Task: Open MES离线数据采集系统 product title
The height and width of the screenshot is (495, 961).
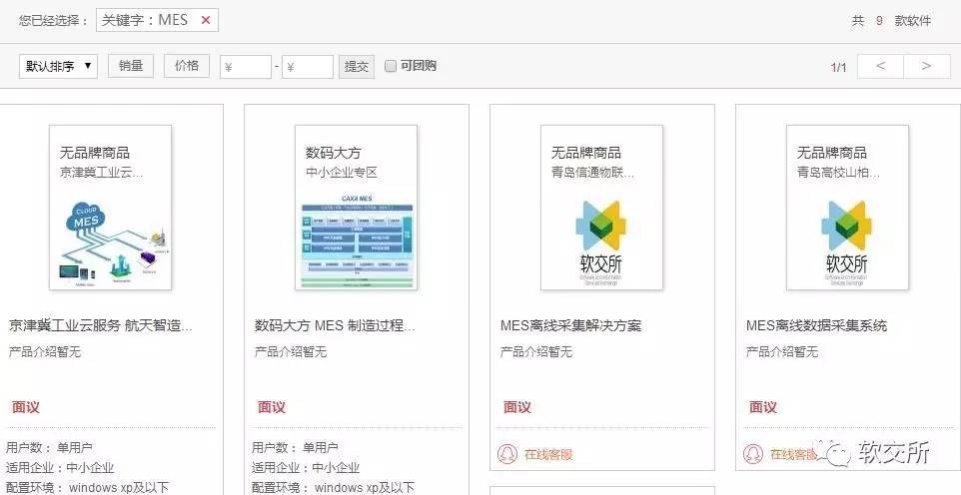Action: pyautogui.click(x=816, y=325)
